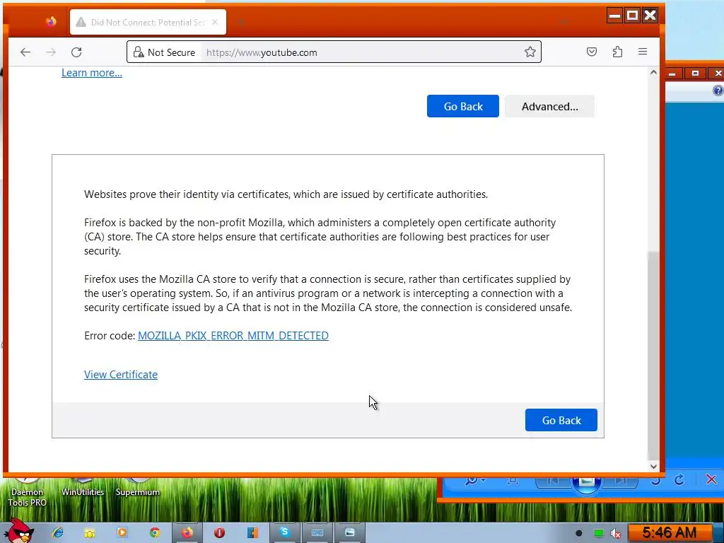
Task: Open the Firefox View icon in the tab bar
Action: [x=51, y=22]
